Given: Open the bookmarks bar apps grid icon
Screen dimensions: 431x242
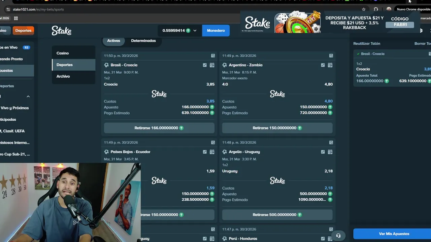Looking at the screenshot, I should 16,18.
